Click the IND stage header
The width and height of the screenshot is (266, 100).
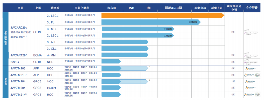131,8
